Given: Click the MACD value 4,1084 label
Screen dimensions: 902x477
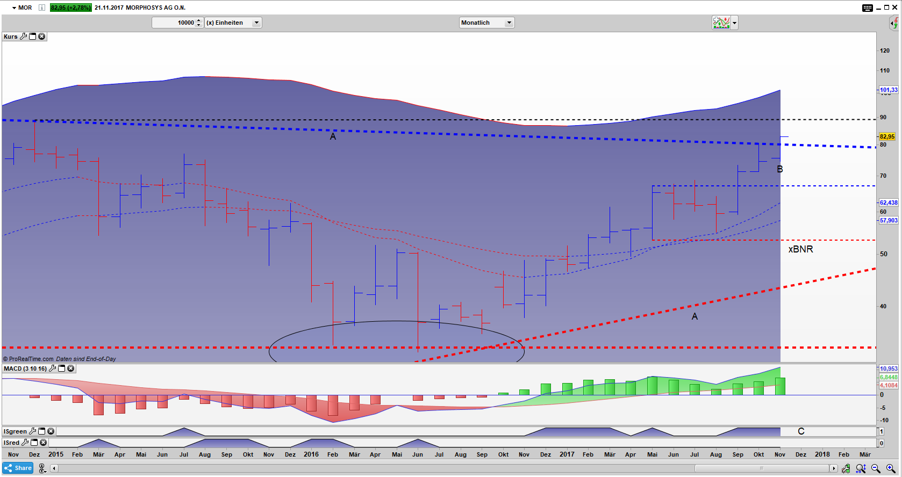Looking at the screenshot, I should point(889,385).
